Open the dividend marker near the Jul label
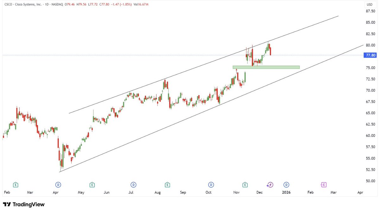The image size is (380, 212). pyautogui.click(x=133, y=185)
